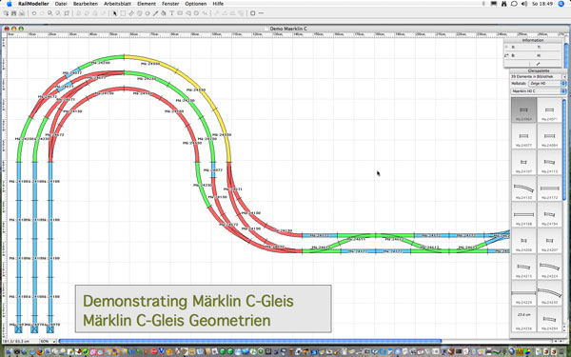Image resolution: width=571 pixels, height=357 pixels.
Task: Click the print icon in toolbar
Action: tap(22, 13)
